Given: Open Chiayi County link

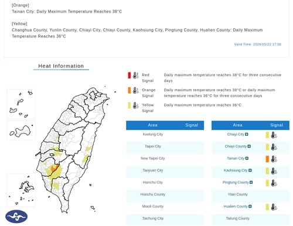Looking at the screenshot, I should 236,146.
